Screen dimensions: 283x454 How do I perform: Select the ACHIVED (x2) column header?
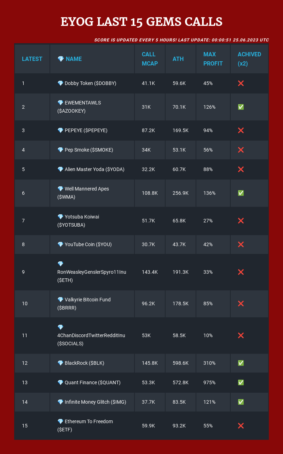click(249, 59)
